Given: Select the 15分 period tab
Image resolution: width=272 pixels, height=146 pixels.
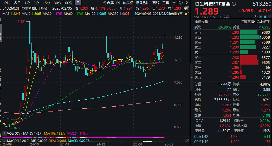Looking at the screenshot, I should pyautogui.click(x=47, y=3).
